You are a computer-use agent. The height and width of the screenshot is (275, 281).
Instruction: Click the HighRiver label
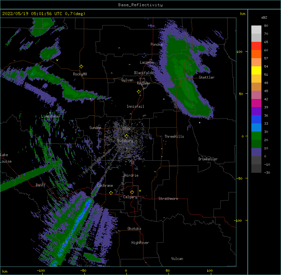click(x=140, y=243)
